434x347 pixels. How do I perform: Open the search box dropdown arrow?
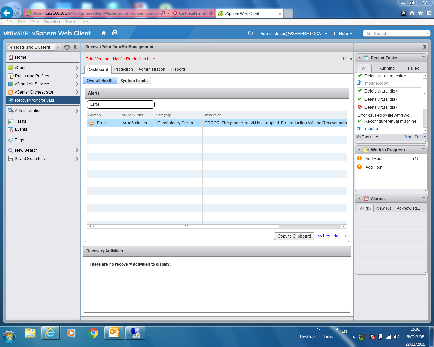(x=428, y=33)
